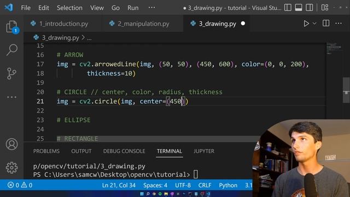Switch to 1_introduction.py tab
Screen dimensions: 350x197
[63, 24]
